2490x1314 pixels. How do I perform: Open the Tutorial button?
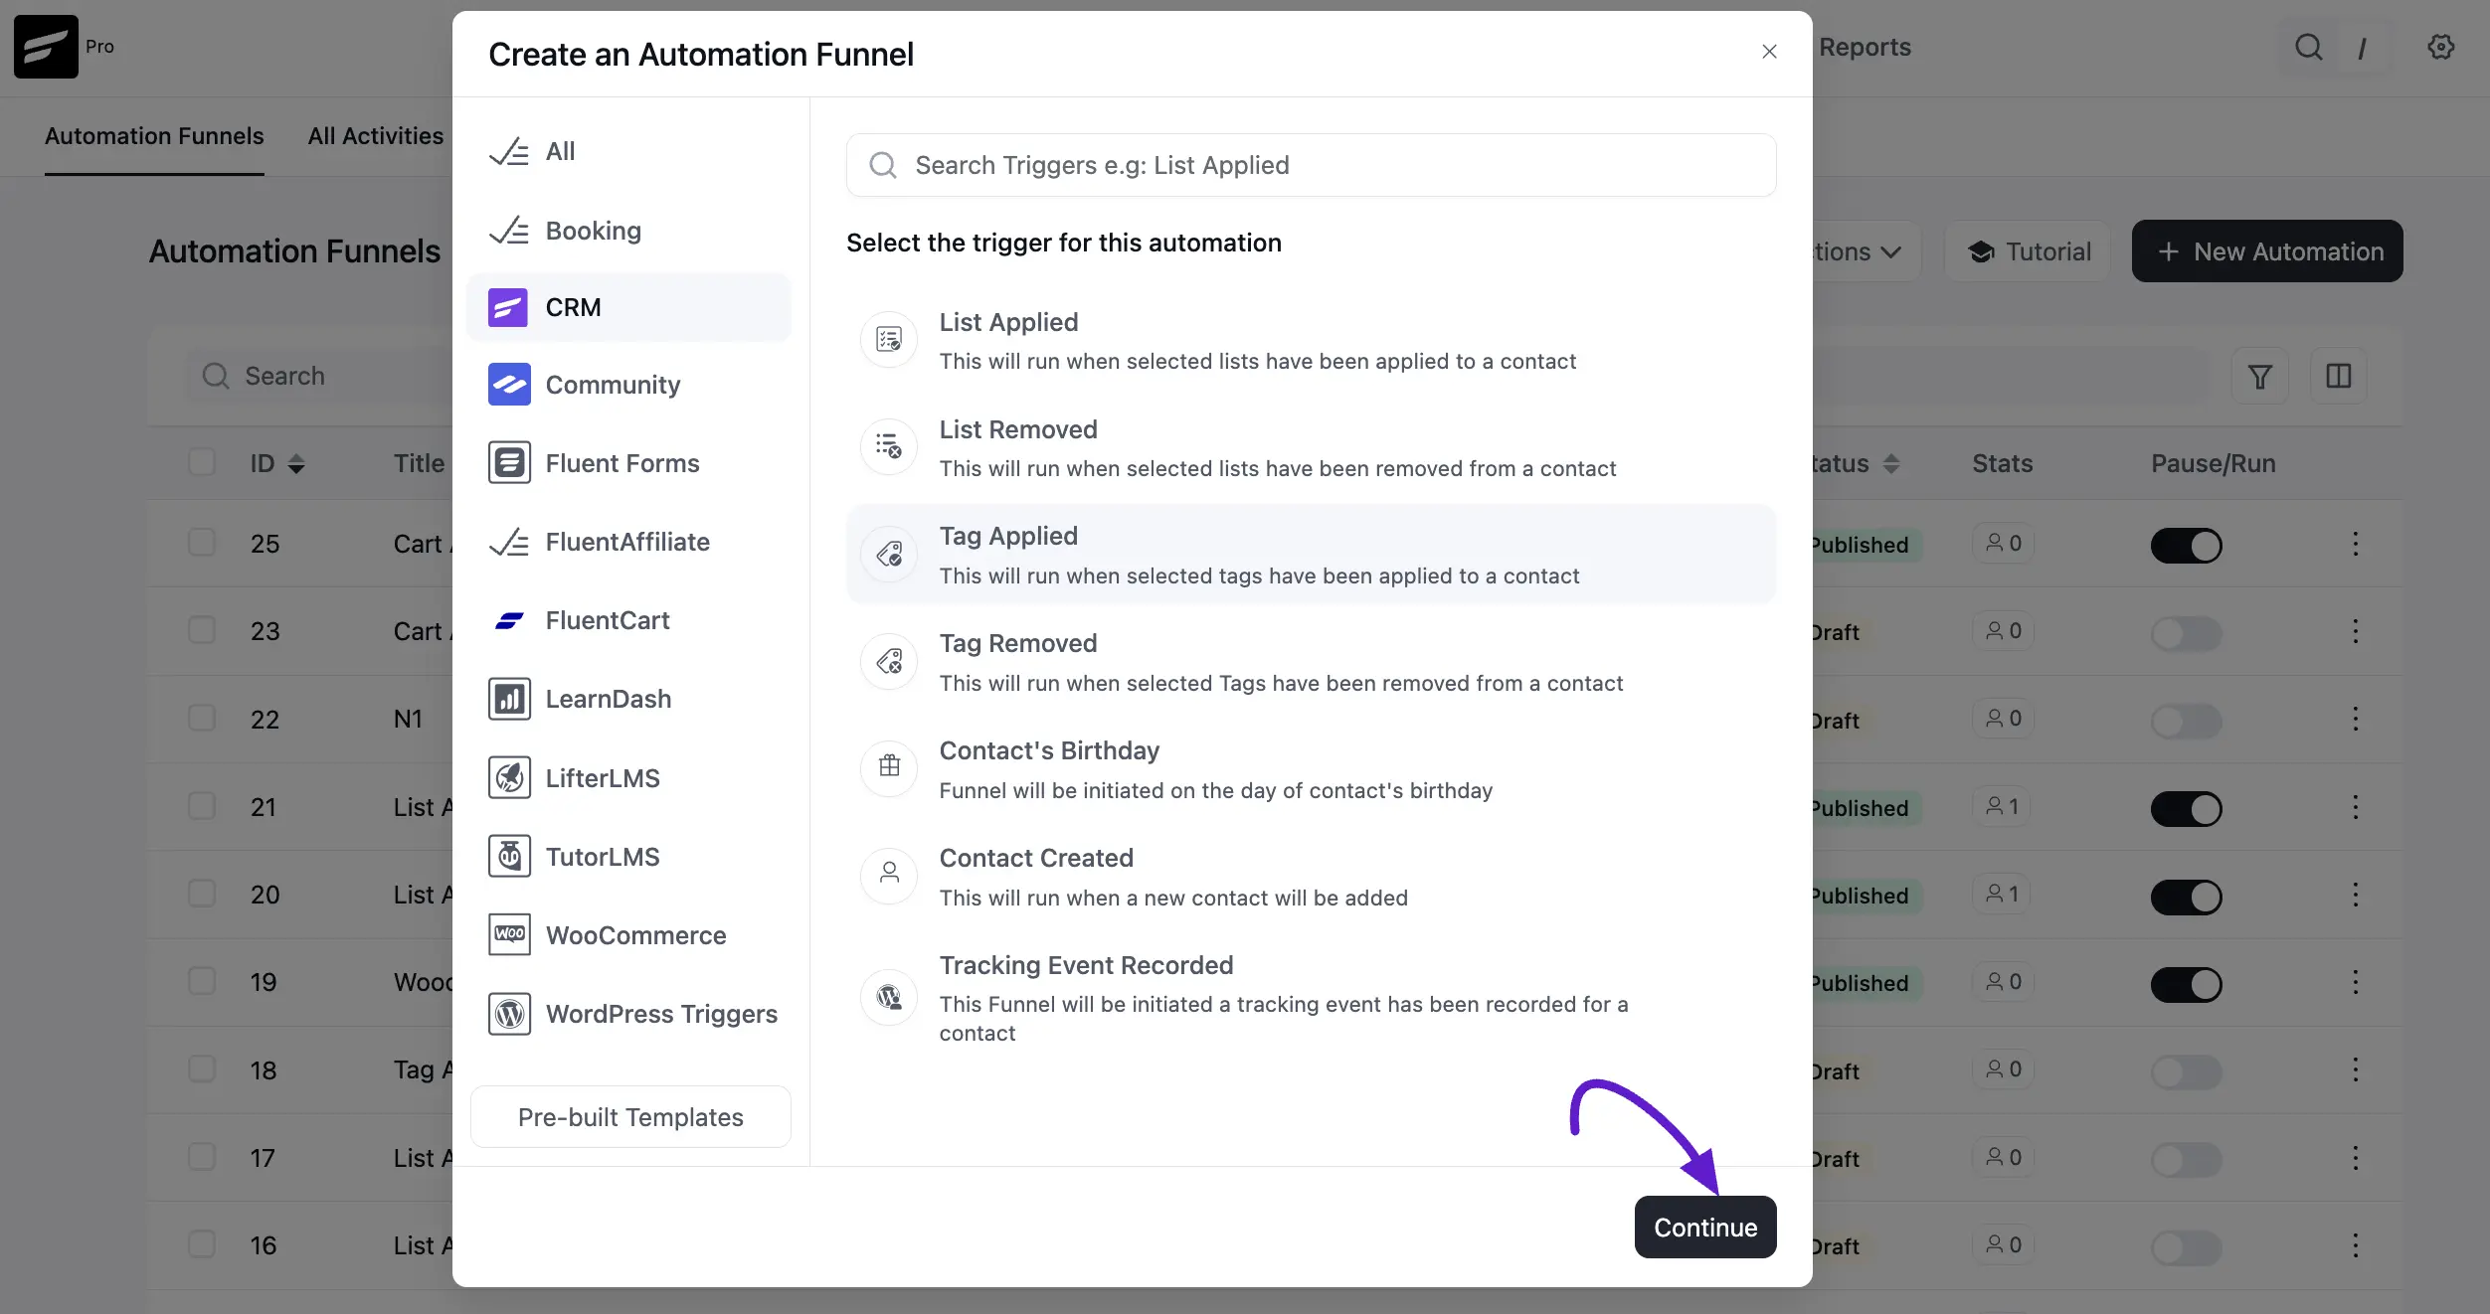tap(2029, 251)
